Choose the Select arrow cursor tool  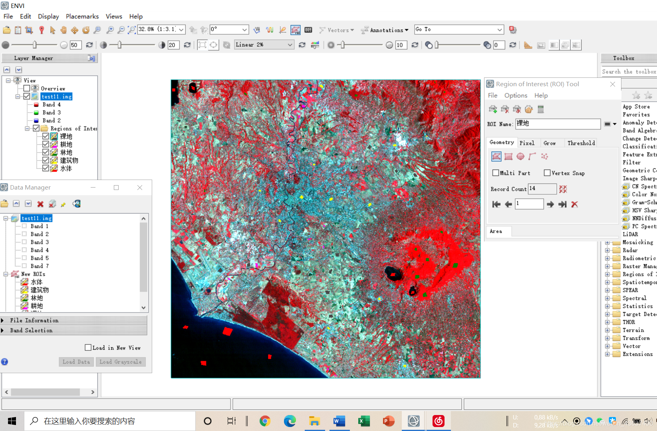[x=53, y=30]
